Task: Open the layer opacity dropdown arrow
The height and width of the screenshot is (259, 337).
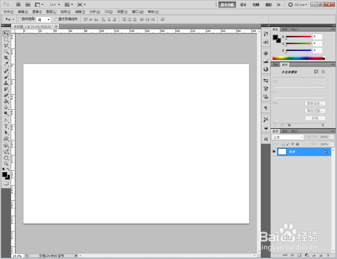Action: [x=332, y=137]
